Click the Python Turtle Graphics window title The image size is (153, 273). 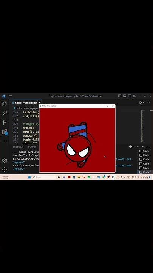[x=49, y=106]
